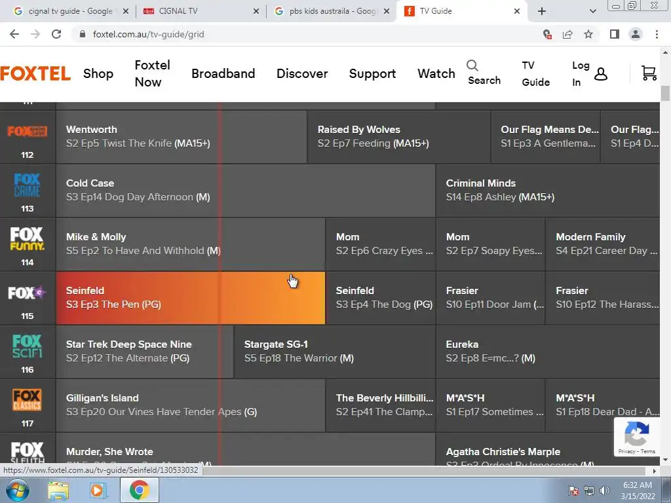Image resolution: width=671 pixels, height=503 pixels.
Task: Select Fox Showcase channel 112 logo
Action: pyautogui.click(x=28, y=131)
